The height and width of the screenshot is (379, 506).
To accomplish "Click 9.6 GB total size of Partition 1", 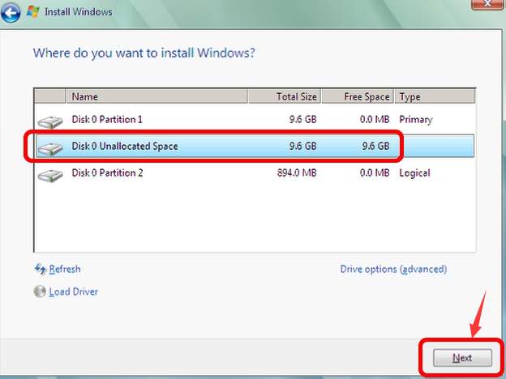I will click(302, 120).
